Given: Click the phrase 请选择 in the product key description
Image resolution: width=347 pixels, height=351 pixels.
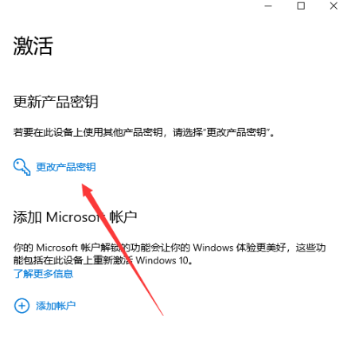Looking at the screenshot, I should pyautogui.click(x=188, y=132).
